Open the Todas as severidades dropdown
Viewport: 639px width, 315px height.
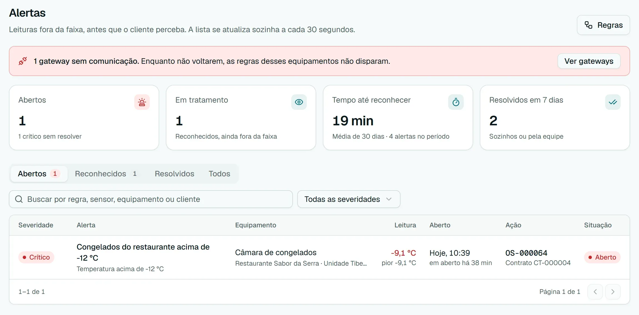(349, 199)
